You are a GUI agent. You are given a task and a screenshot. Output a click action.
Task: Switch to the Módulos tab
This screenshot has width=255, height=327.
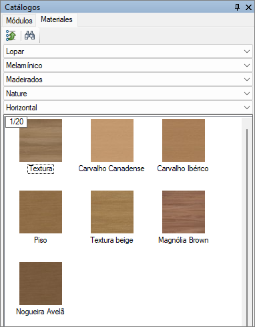19,21
